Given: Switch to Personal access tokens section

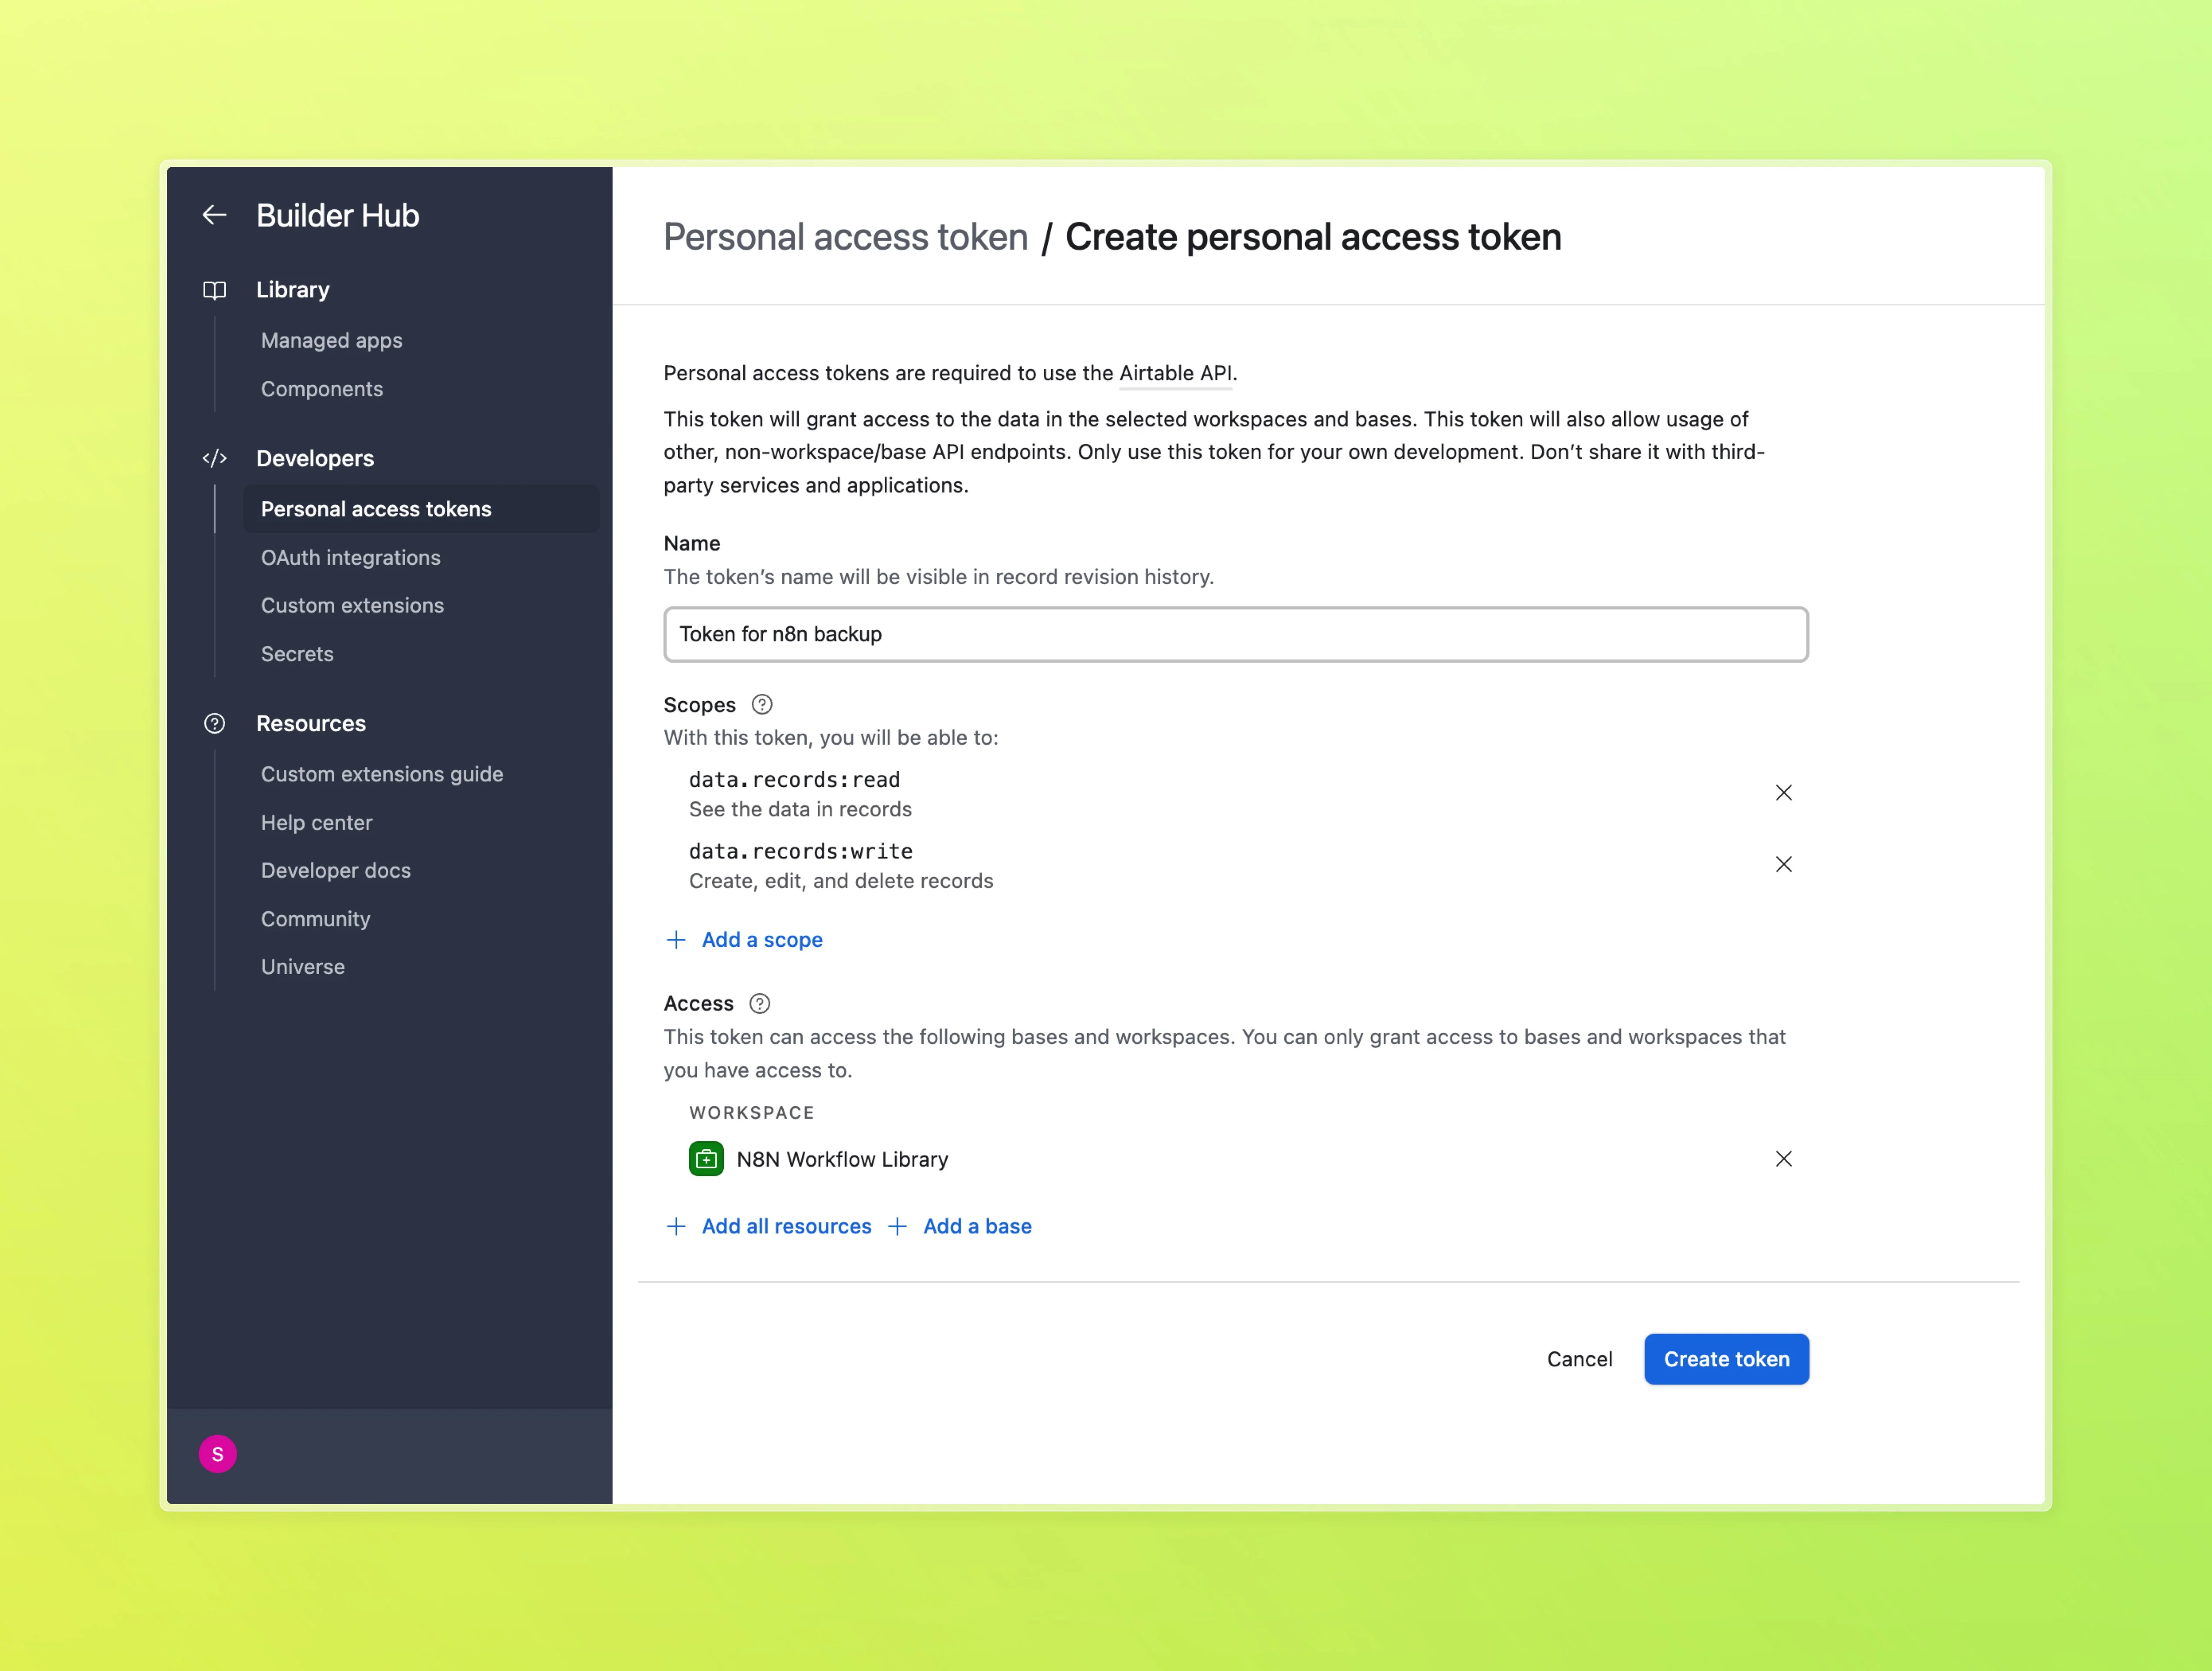Looking at the screenshot, I should 376,509.
